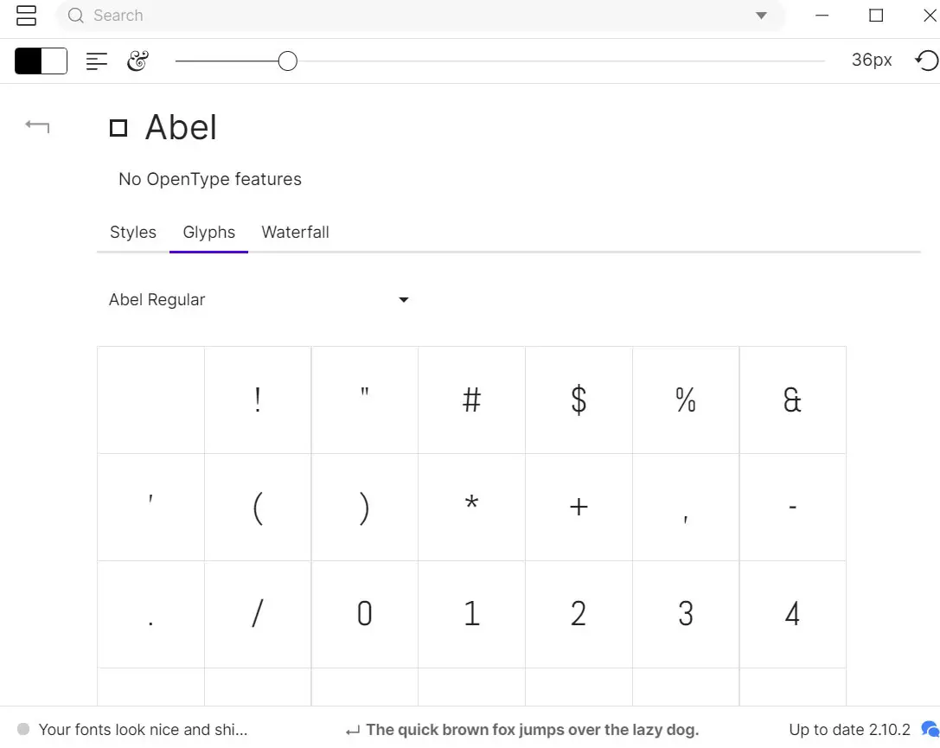Click the text alignment icon
The width and height of the screenshot is (940, 748).
coord(97,61)
